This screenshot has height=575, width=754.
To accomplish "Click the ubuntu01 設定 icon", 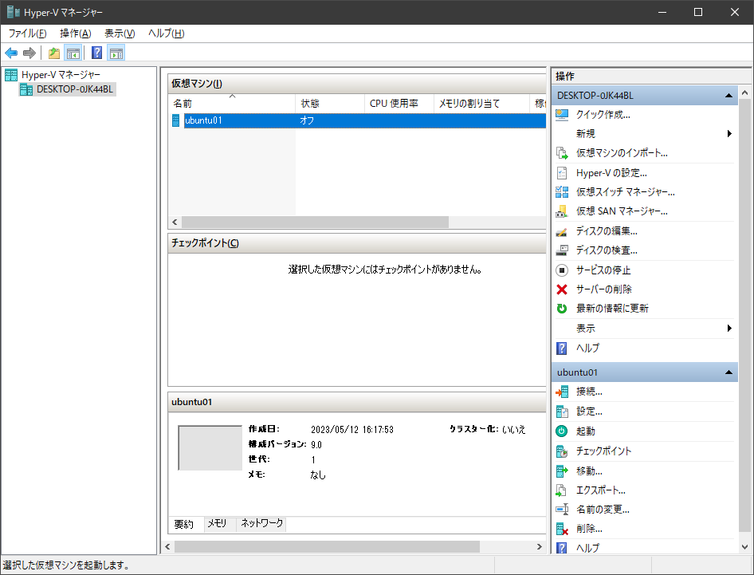I will click(562, 412).
